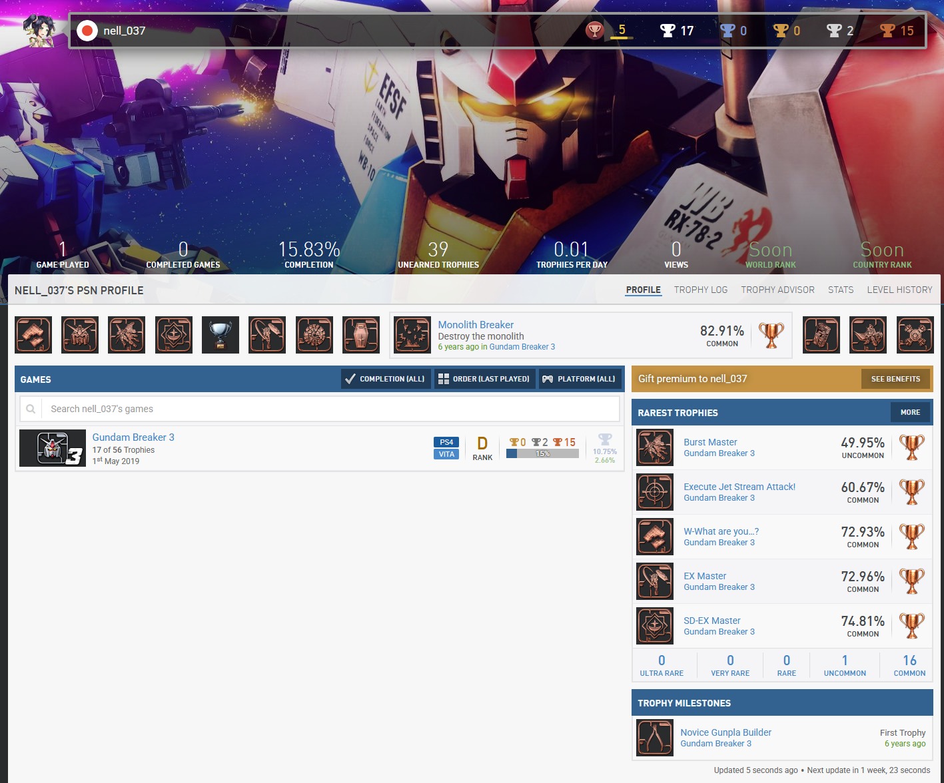This screenshot has height=783, width=944.
Task: Click Execute Jet Stream Attack! crosshair image
Action: 655,492
